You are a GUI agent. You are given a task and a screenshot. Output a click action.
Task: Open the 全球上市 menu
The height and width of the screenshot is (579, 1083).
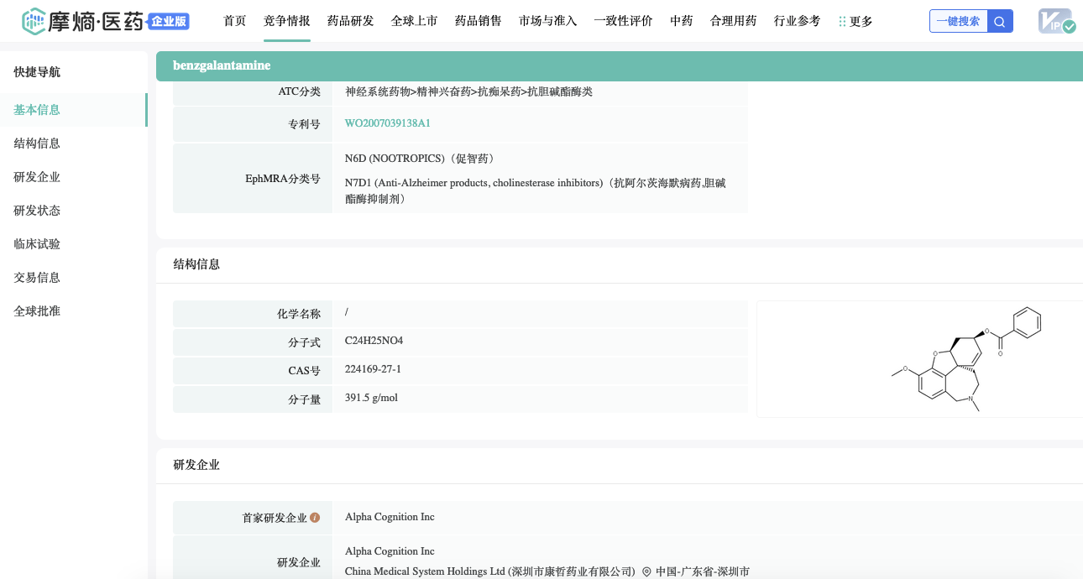coord(414,22)
